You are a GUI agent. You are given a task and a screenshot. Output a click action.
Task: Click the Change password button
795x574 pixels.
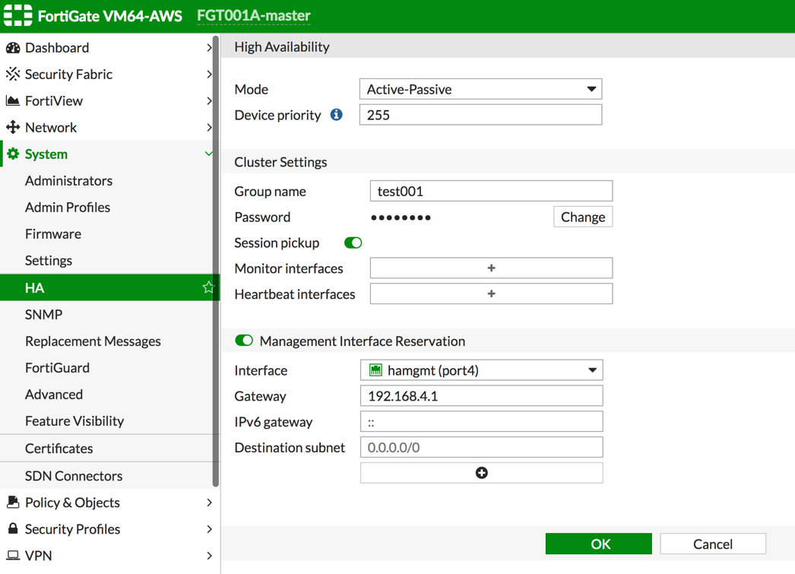[582, 217]
